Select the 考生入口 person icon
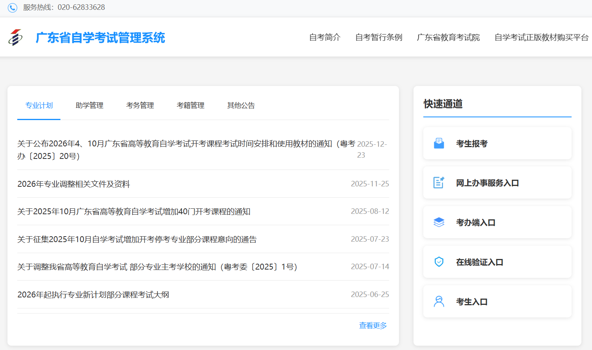 coord(438,301)
